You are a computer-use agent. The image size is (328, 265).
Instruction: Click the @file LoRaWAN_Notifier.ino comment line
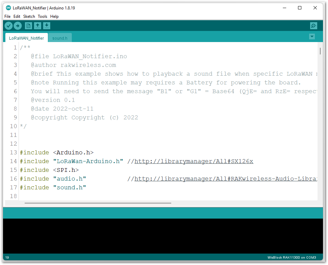tap(79, 56)
